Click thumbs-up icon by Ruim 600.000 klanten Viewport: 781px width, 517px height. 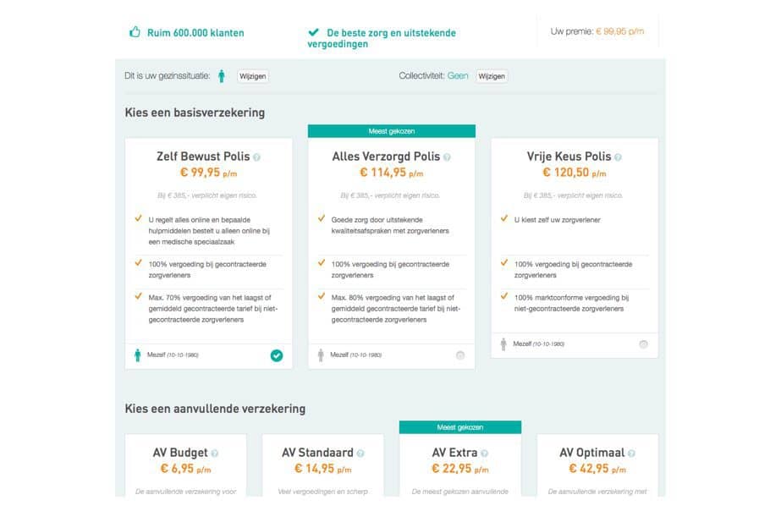134,33
